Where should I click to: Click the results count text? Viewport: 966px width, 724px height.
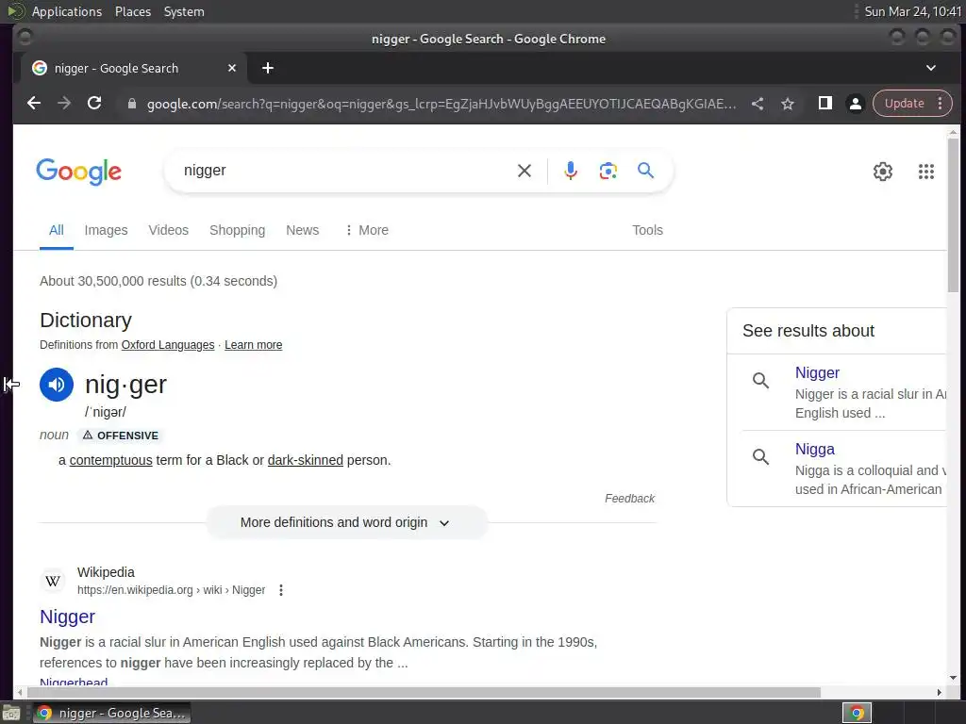[158, 281]
